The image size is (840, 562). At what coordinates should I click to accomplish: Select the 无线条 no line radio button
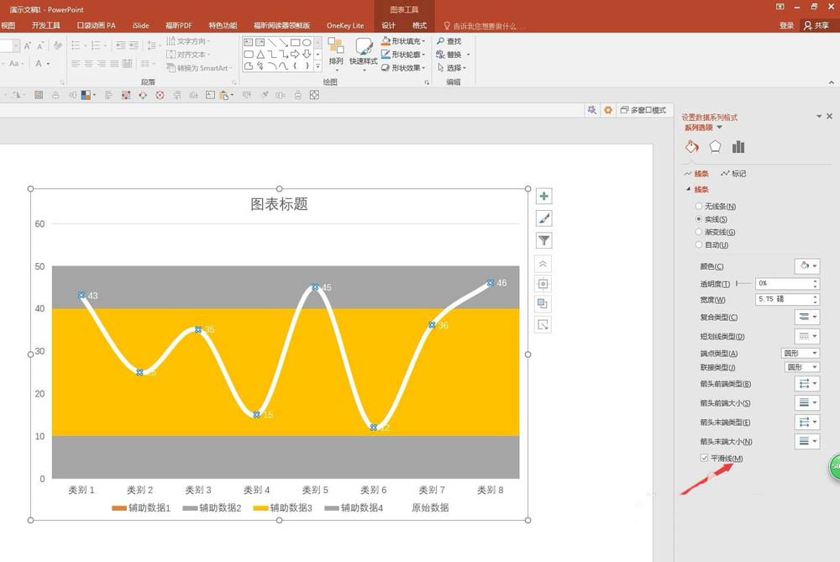tap(699, 206)
